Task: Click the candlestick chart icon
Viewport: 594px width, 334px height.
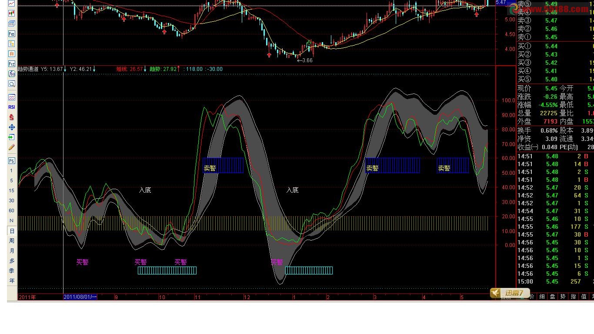Action: click(12, 13)
